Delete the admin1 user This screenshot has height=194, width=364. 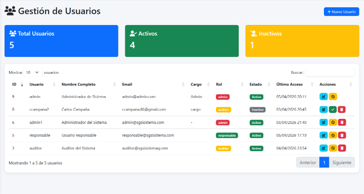pyautogui.click(x=342, y=123)
